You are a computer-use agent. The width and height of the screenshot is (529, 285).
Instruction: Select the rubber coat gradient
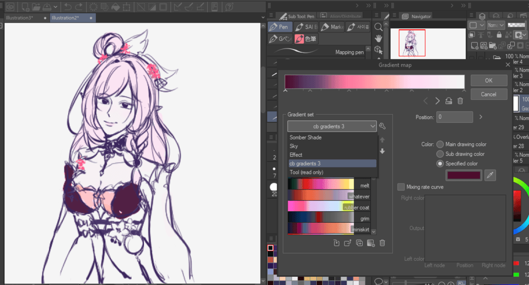pos(329,207)
